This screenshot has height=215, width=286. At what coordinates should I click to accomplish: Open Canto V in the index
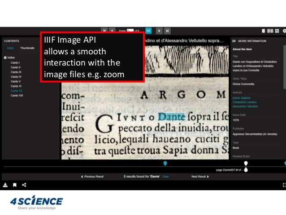[x=16, y=82]
